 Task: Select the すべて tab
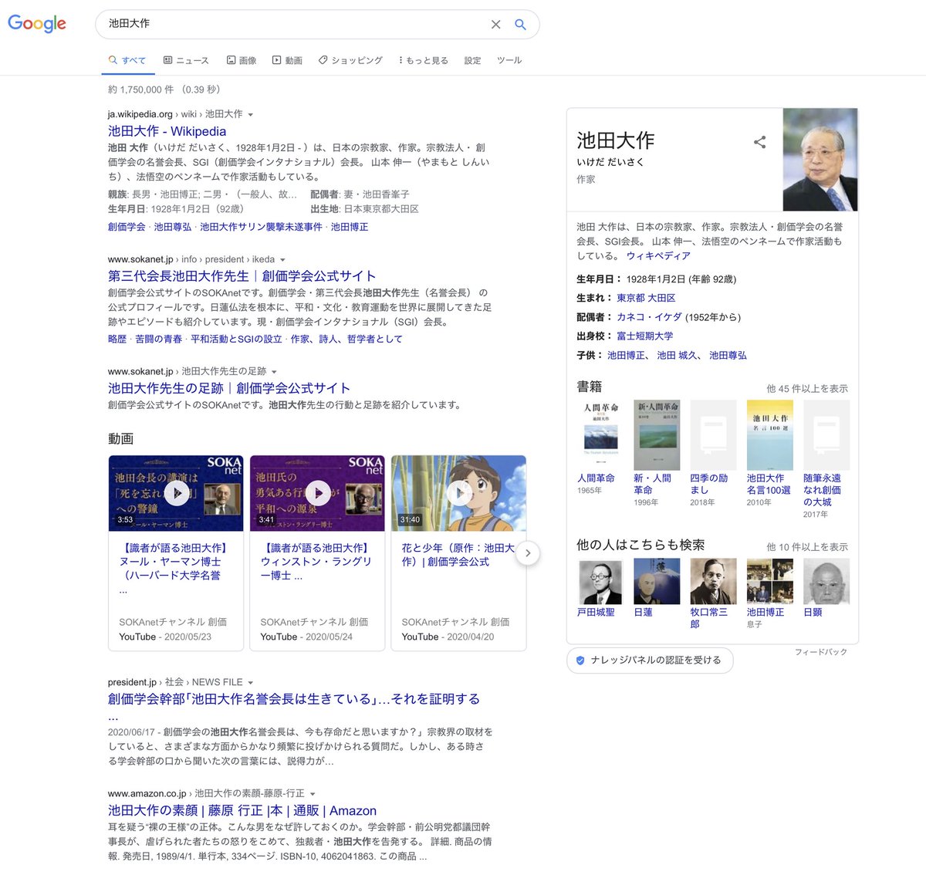[x=127, y=60]
